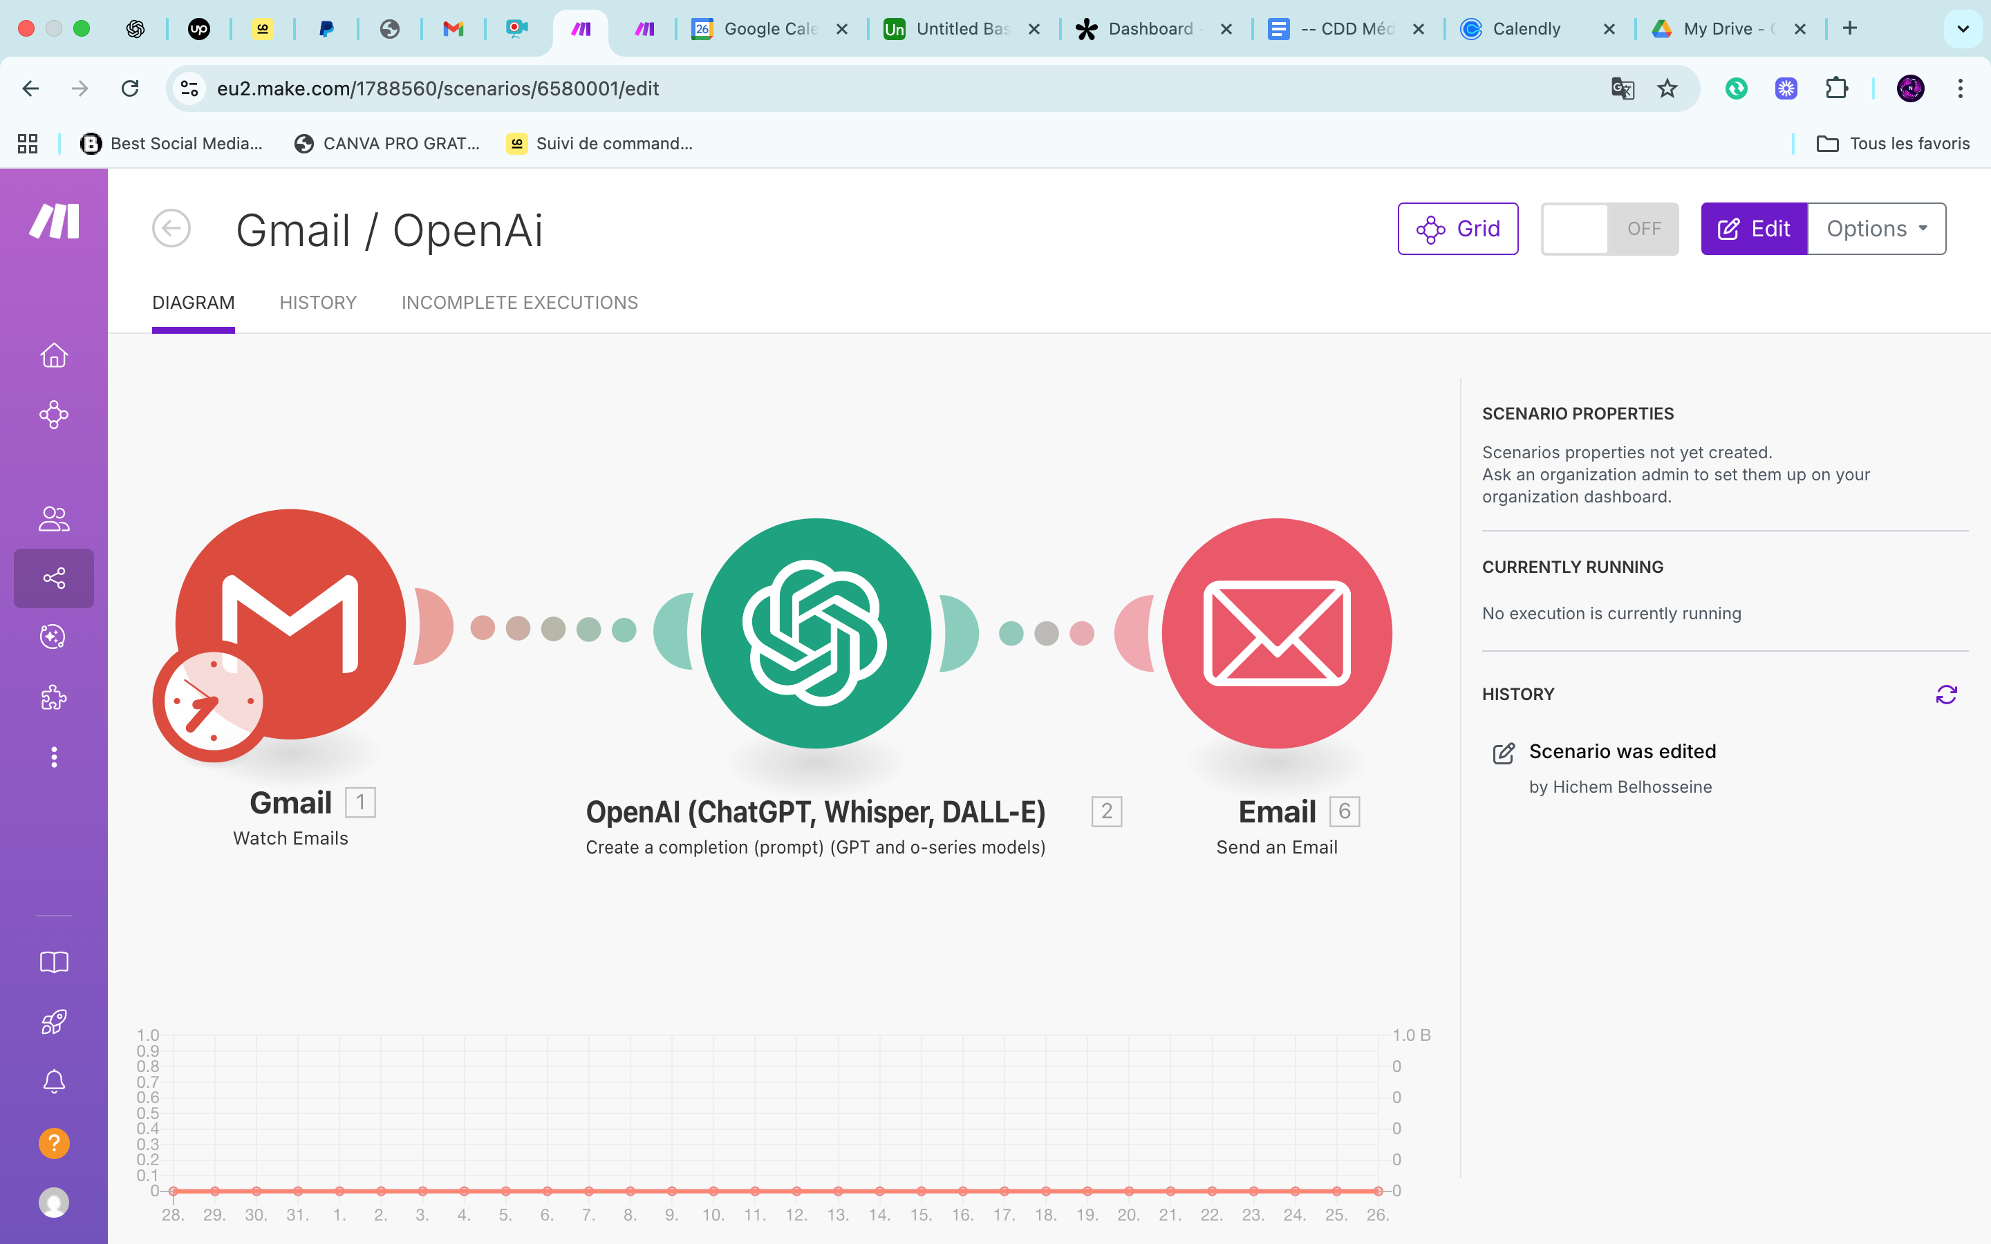Open the puzzle-piece Custom Apps icon
Image resolution: width=1991 pixels, height=1244 pixels.
coord(53,697)
